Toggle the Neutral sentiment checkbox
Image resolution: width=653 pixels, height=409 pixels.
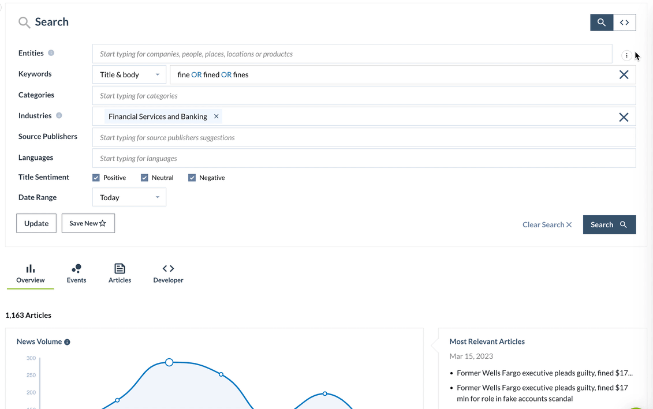coord(144,178)
